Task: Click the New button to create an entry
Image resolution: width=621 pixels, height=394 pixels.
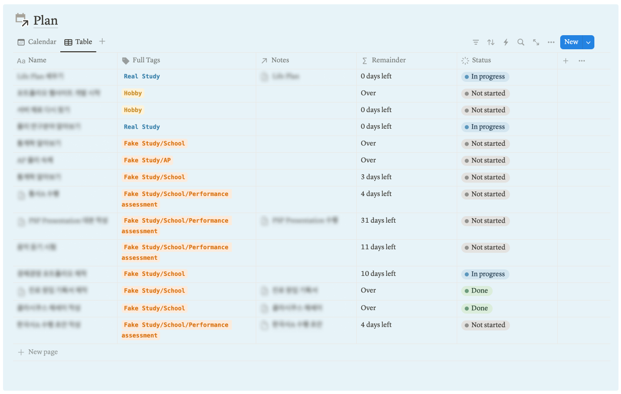Action: pyautogui.click(x=571, y=42)
